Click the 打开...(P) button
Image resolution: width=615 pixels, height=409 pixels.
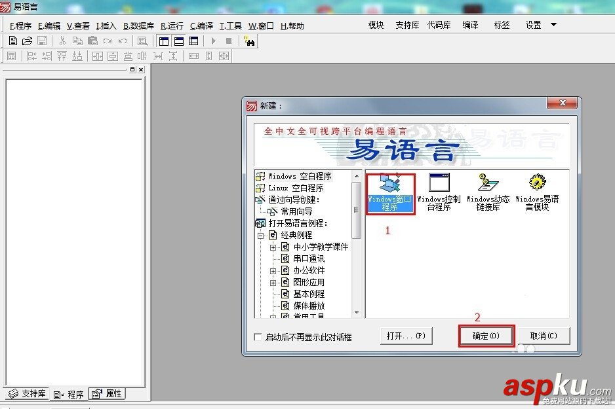(x=406, y=336)
